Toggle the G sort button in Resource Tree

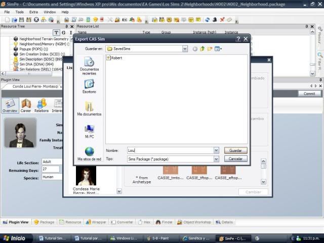click(64, 32)
